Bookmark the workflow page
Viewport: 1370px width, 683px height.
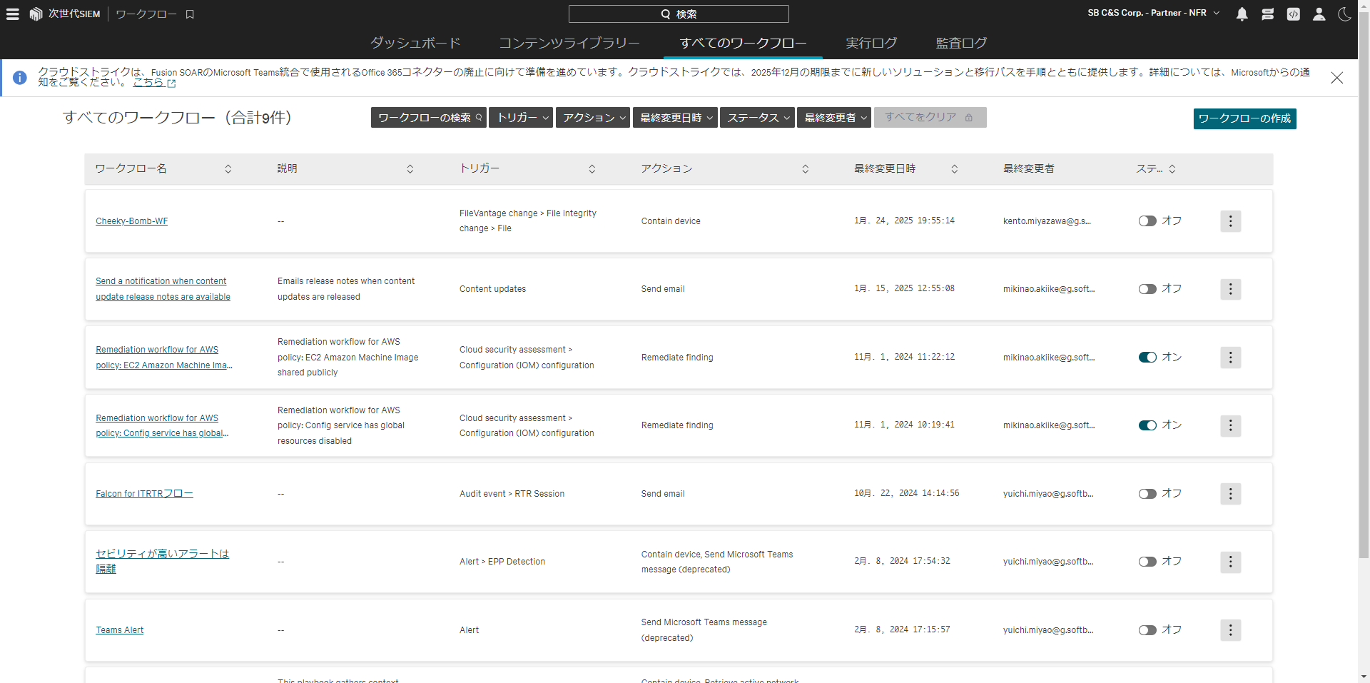tap(190, 14)
